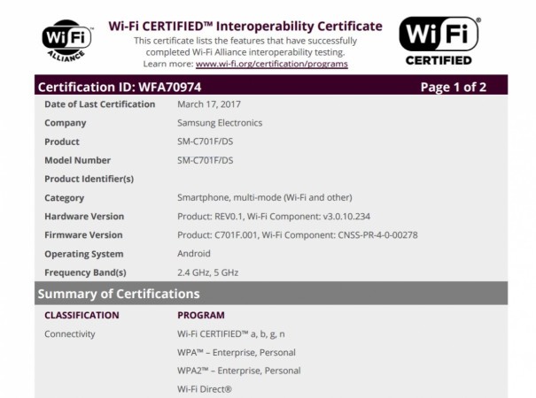Select WPA – Enterprise, Personal entry
The image size is (536, 398).
(237, 352)
